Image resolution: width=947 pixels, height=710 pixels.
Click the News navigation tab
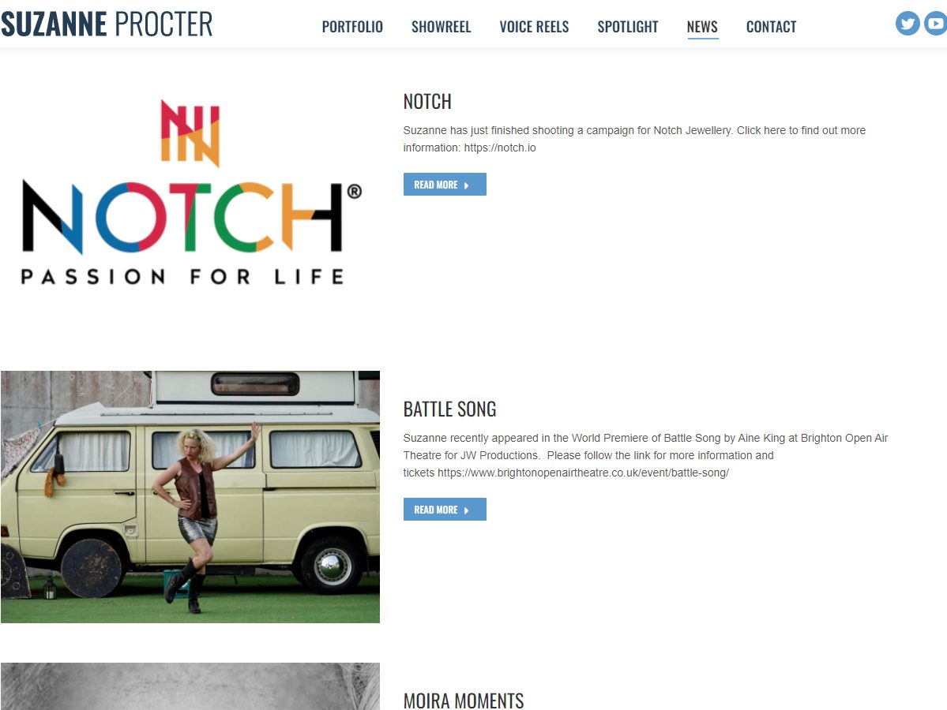click(x=702, y=27)
